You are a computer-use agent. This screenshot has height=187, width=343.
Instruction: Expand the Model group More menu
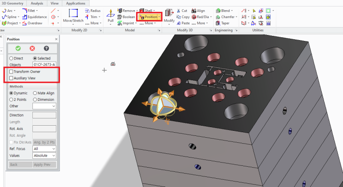pyautogui.click(x=148, y=23)
